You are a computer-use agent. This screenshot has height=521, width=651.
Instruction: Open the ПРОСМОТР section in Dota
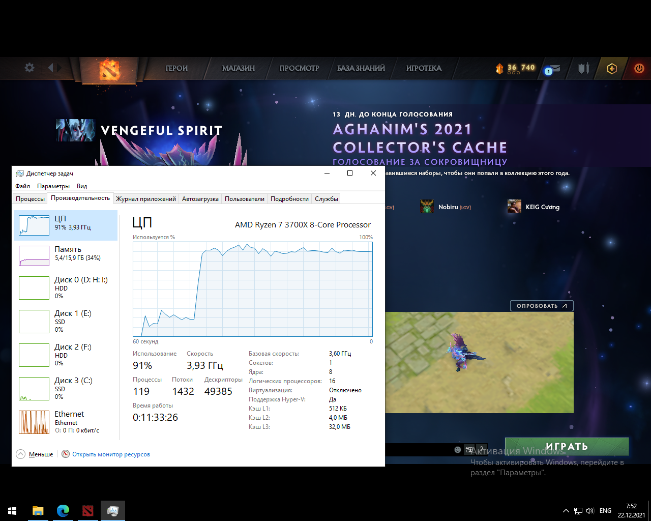[x=300, y=68]
